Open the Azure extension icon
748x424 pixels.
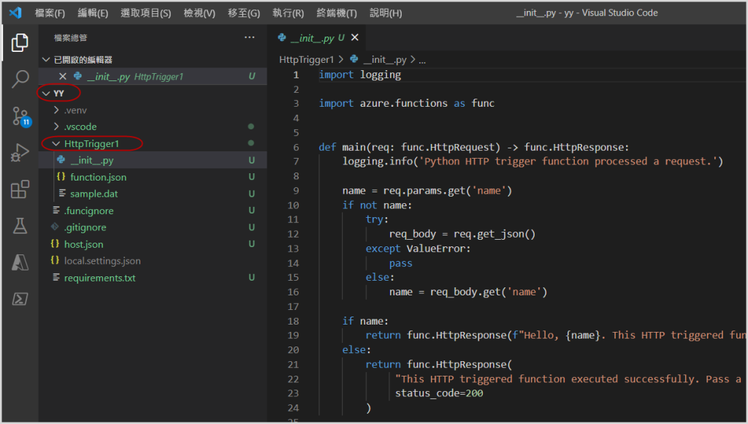20,262
